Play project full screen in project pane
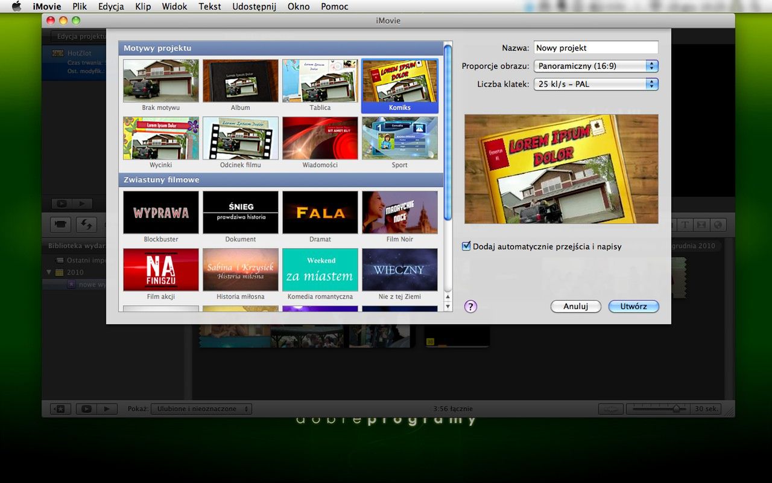772x483 pixels. 61,203
